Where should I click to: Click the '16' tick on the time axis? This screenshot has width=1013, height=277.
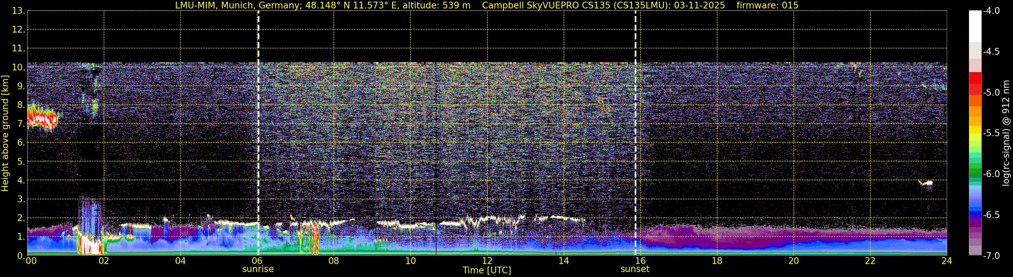(641, 261)
